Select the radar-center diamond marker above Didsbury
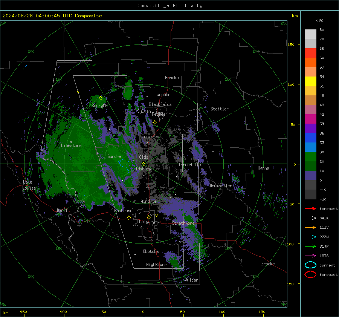 click(x=144, y=164)
